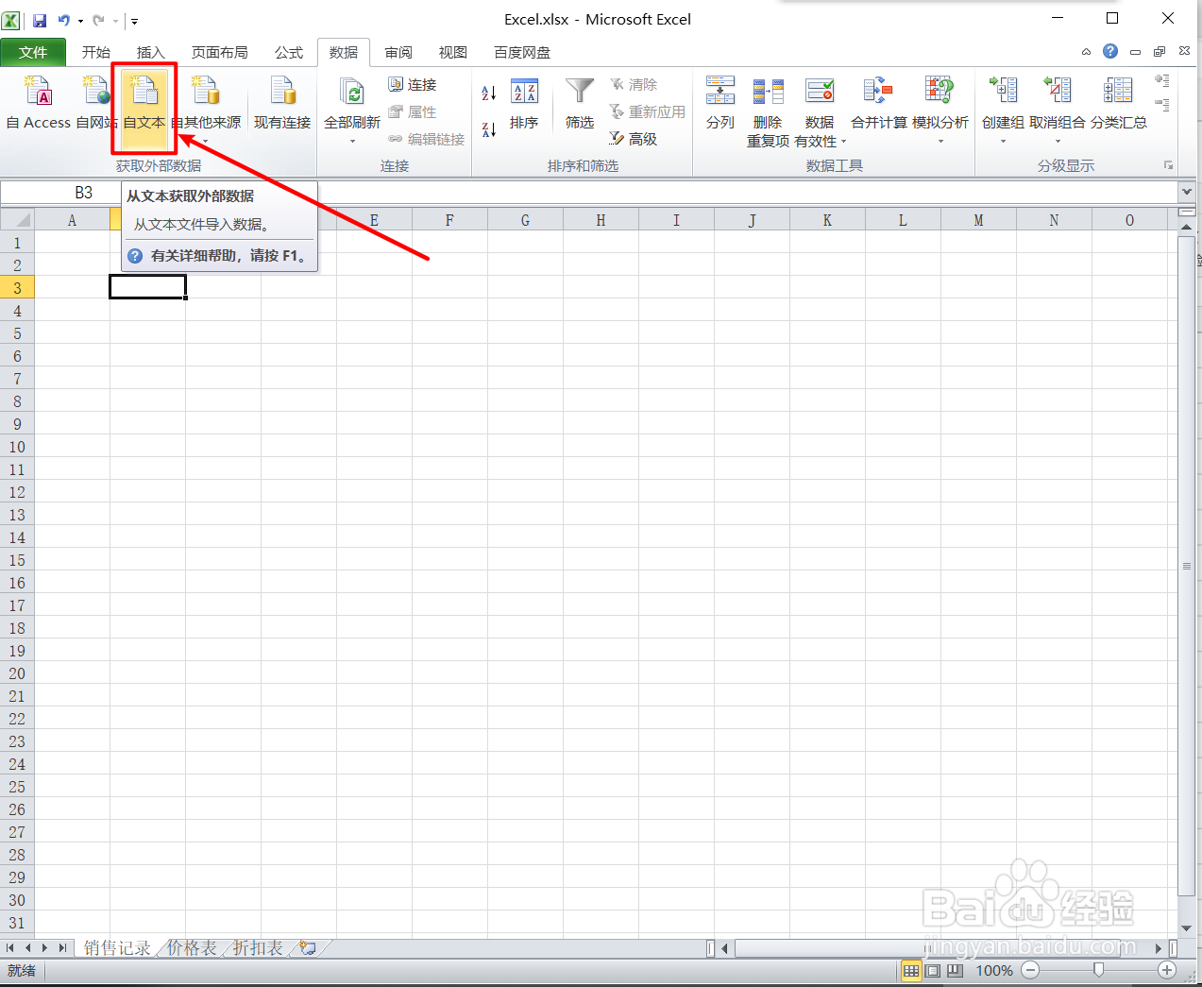Click Refresh All (全部刷新) icon
1202x987 pixels.
coord(352,93)
